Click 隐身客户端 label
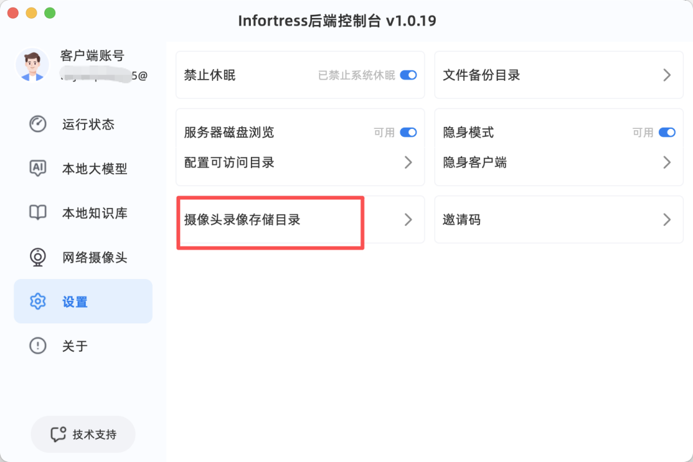Image resolution: width=693 pixels, height=462 pixels. tap(475, 162)
